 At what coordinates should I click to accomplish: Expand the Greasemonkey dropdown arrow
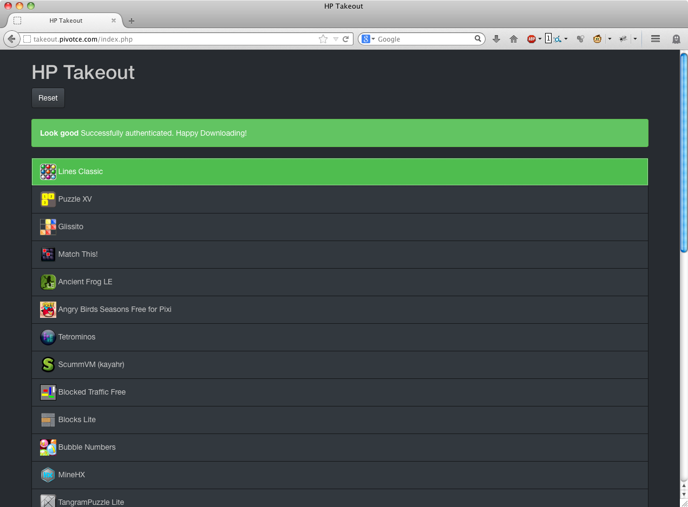pos(610,39)
